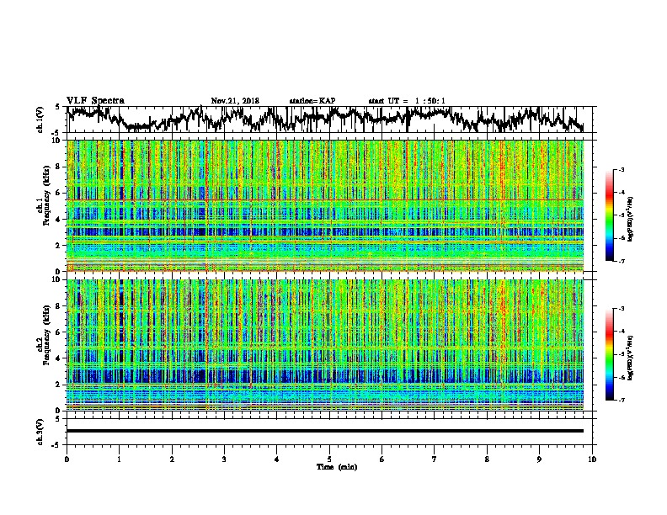Click time axis tick label "2"
This screenshot has height=515, width=667.
172,459
